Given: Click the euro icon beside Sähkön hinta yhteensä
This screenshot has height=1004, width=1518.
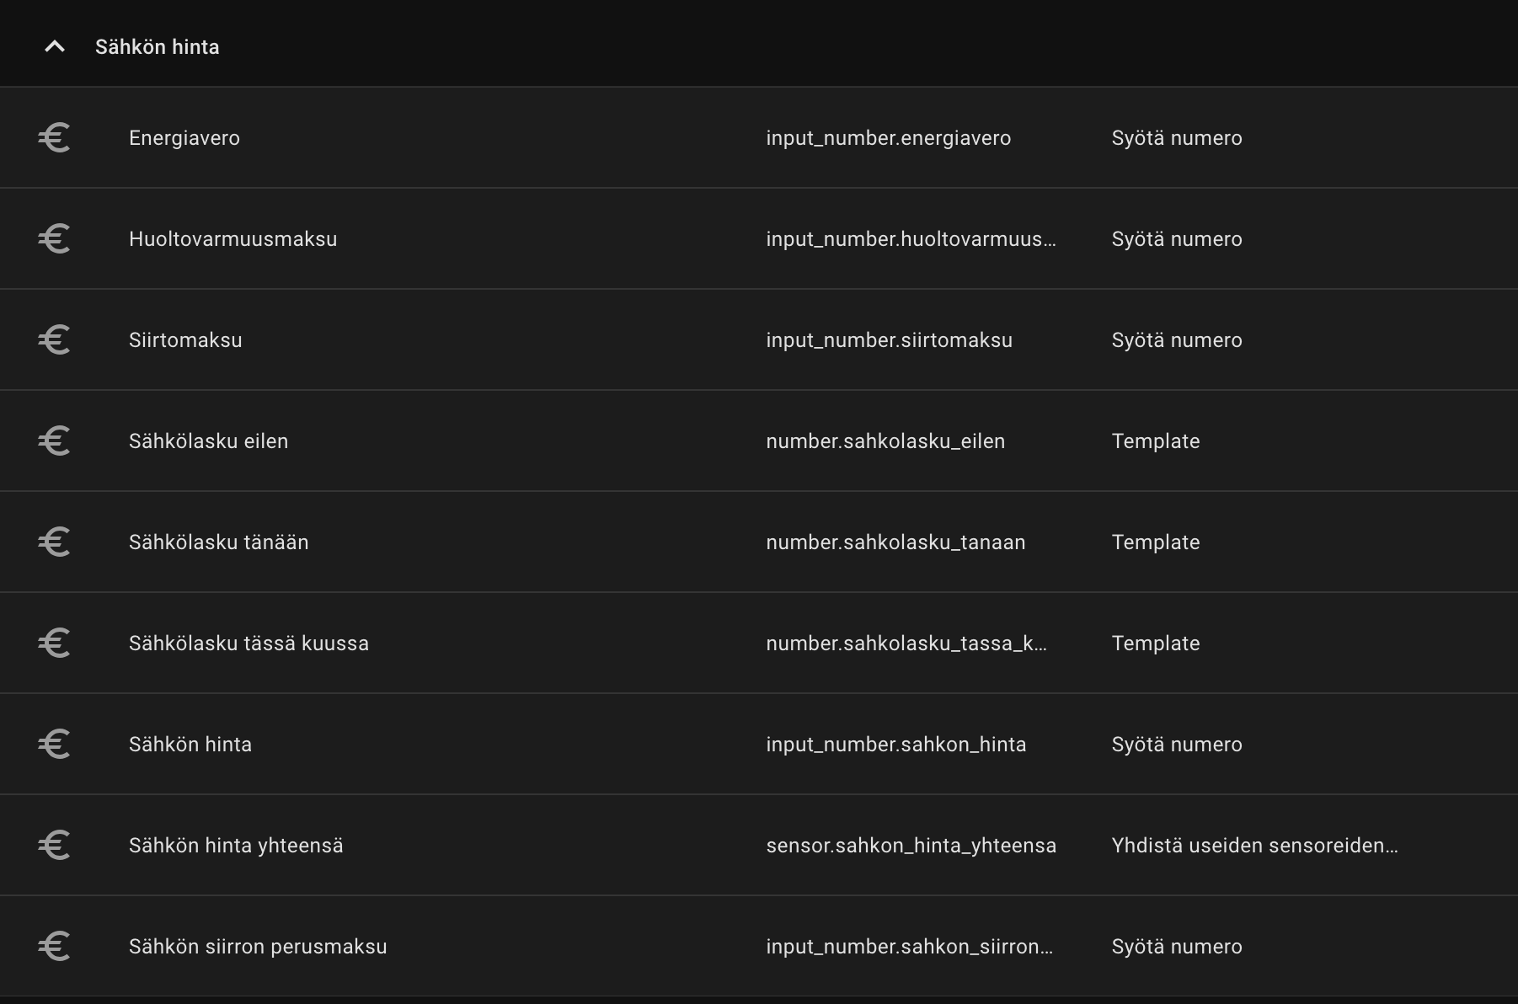Looking at the screenshot, I should tap(55, 846).
